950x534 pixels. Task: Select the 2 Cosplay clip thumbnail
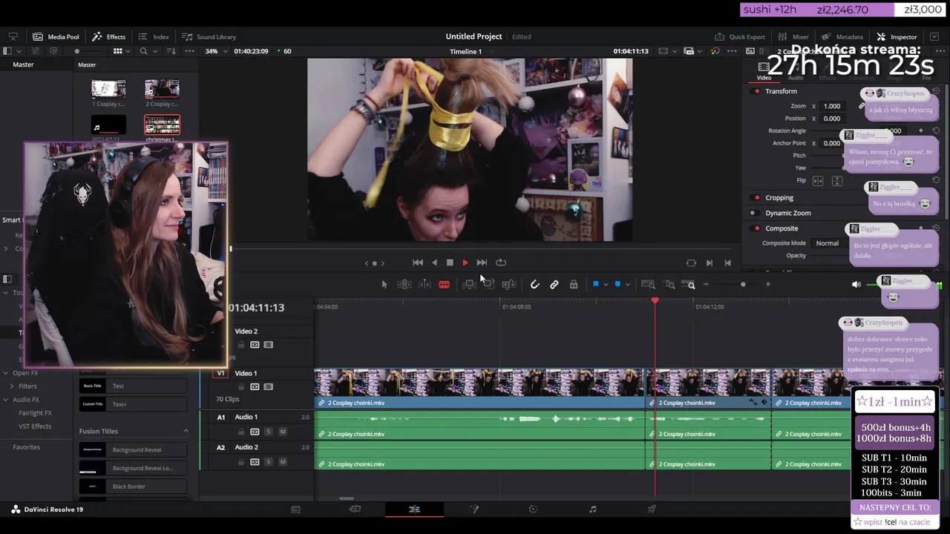point(162,90)
